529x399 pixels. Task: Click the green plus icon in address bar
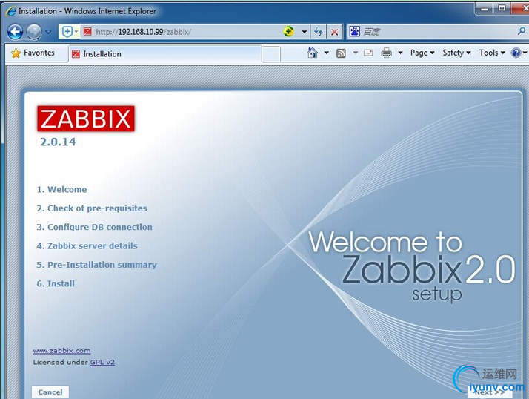coord(288,32)
